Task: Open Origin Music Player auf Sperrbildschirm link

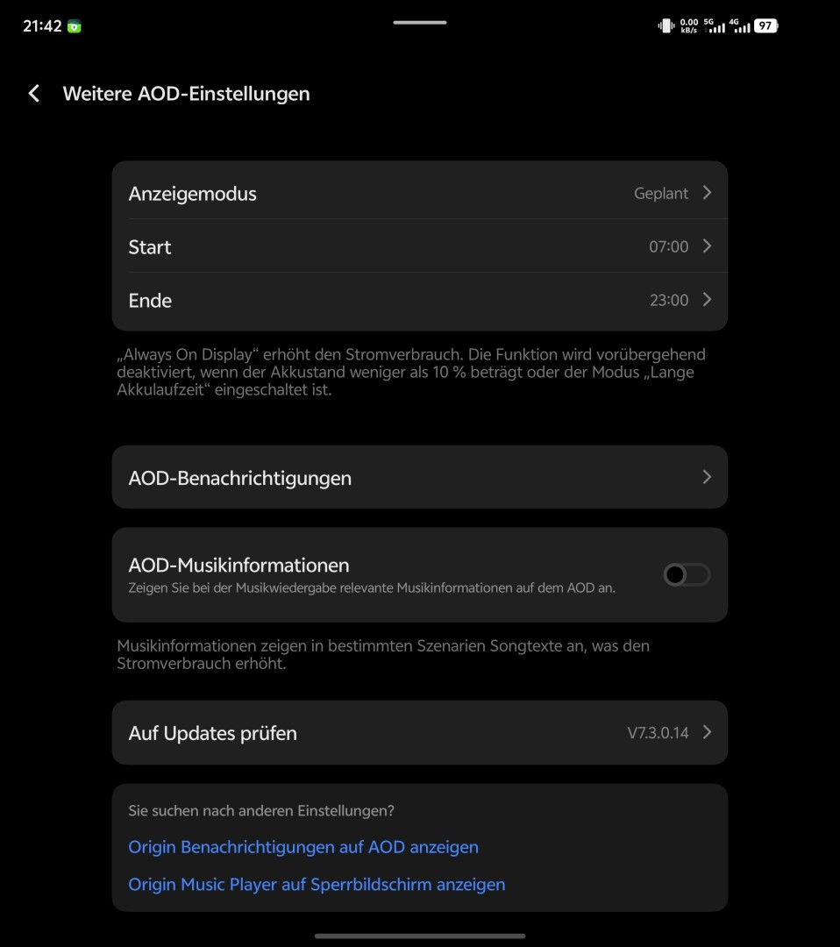Action: coord(317,884)
